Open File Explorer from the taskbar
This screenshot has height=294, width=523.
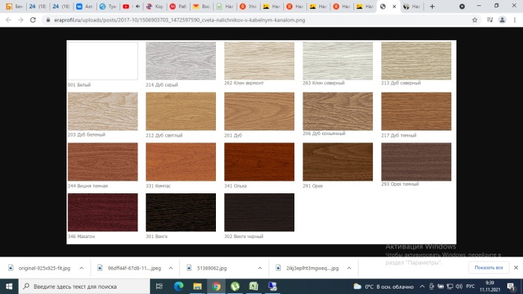click(x=197, y=287)
